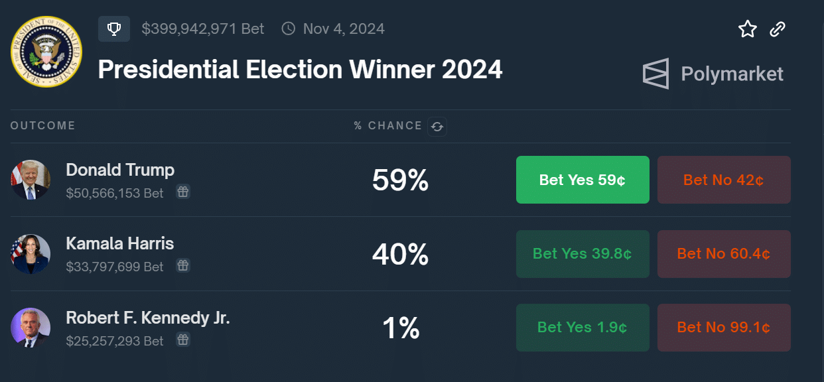
Task: Click gift icon beside Kamala Harris's bet amount
Action: click(183, 266)
